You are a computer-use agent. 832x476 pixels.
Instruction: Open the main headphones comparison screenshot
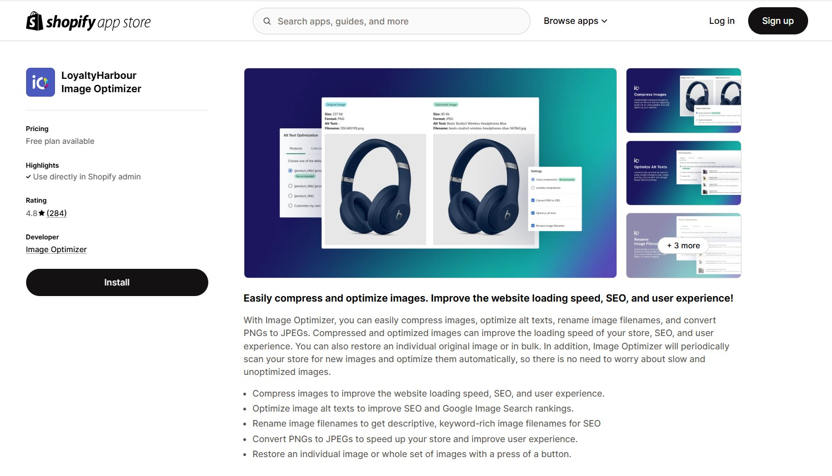(x=430, y=173)
